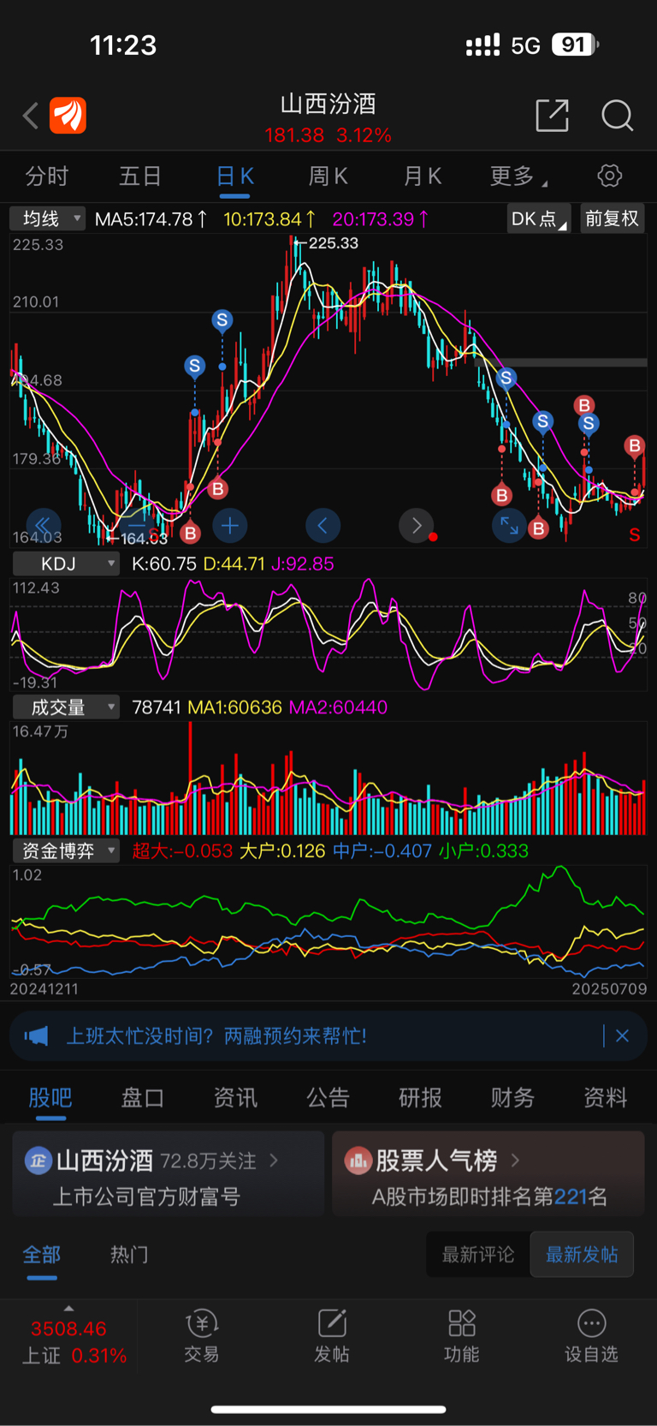Move chart right with arrow button
Screen dimensions: 657x1426
coord(416,525)
